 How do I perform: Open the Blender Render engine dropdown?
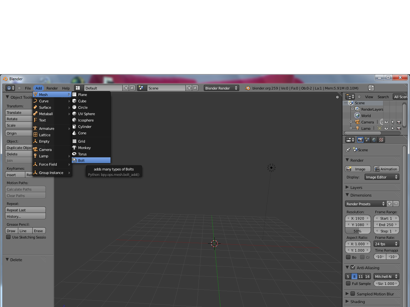pyautogui.click(x=221, y=88)
